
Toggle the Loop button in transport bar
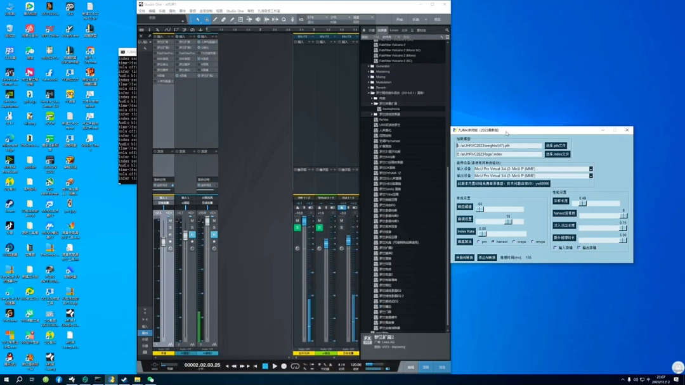296,366
